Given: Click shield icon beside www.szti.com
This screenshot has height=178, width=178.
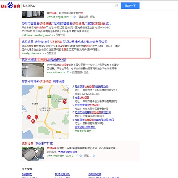Looking at the screenshot, I should (x=68, y=72).
